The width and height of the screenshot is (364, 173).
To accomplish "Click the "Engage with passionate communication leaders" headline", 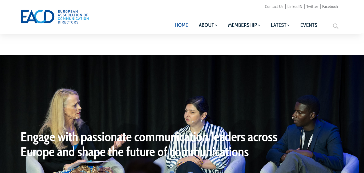I will [x=149, y=144].
